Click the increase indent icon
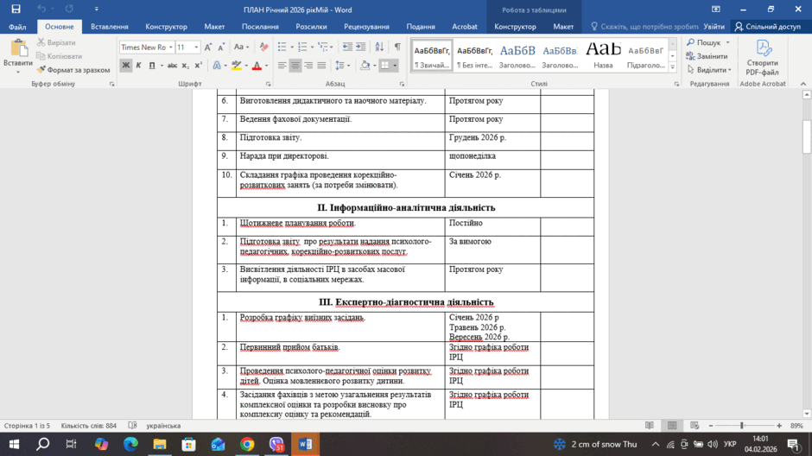The height and width of the screenshot is (456, 812). 360,47
